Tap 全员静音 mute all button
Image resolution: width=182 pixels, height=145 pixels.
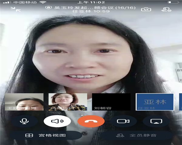pyautogui.click(x=136, y=135)
